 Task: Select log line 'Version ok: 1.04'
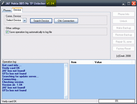pos(12,85)
